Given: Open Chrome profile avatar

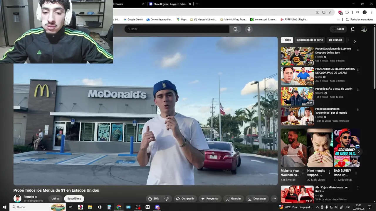Looking at the screenshot, I should pos(365,12).
